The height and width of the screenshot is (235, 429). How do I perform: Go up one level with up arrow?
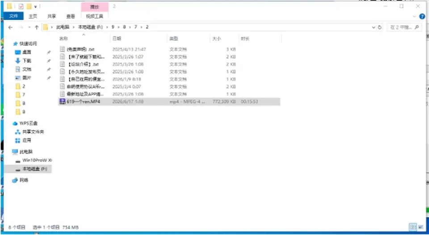tap(37, 27)
